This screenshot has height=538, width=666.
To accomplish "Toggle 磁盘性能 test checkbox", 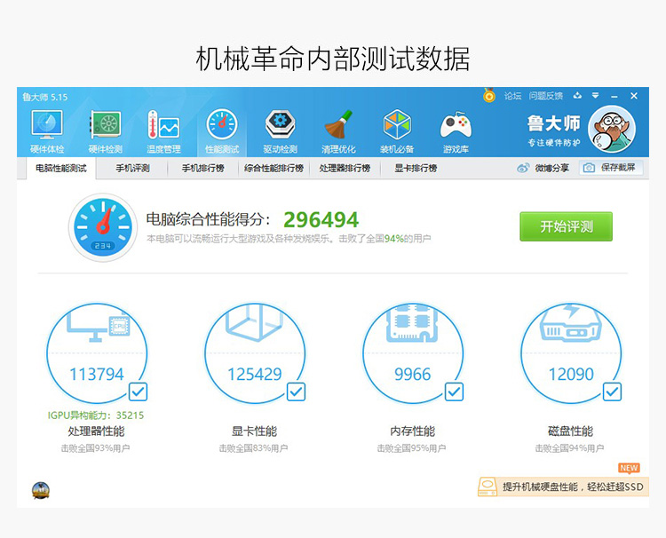I will [x=612, y=392].
